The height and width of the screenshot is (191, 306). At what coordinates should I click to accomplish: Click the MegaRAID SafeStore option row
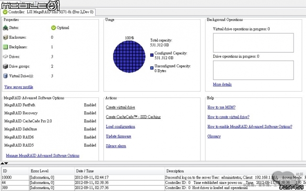coord(50,129)
